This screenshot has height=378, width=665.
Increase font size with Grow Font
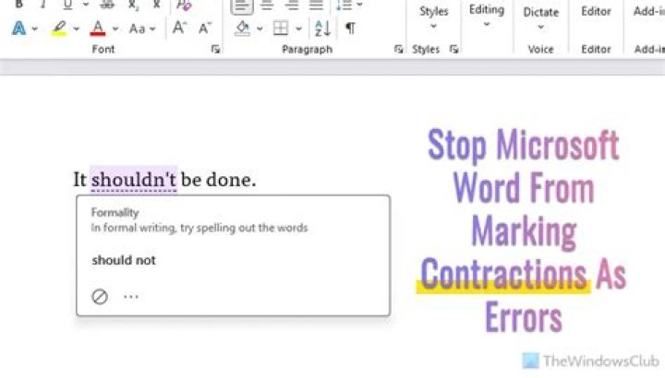(x=179, y=29)
